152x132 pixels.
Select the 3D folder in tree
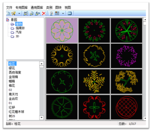(17, 36)
